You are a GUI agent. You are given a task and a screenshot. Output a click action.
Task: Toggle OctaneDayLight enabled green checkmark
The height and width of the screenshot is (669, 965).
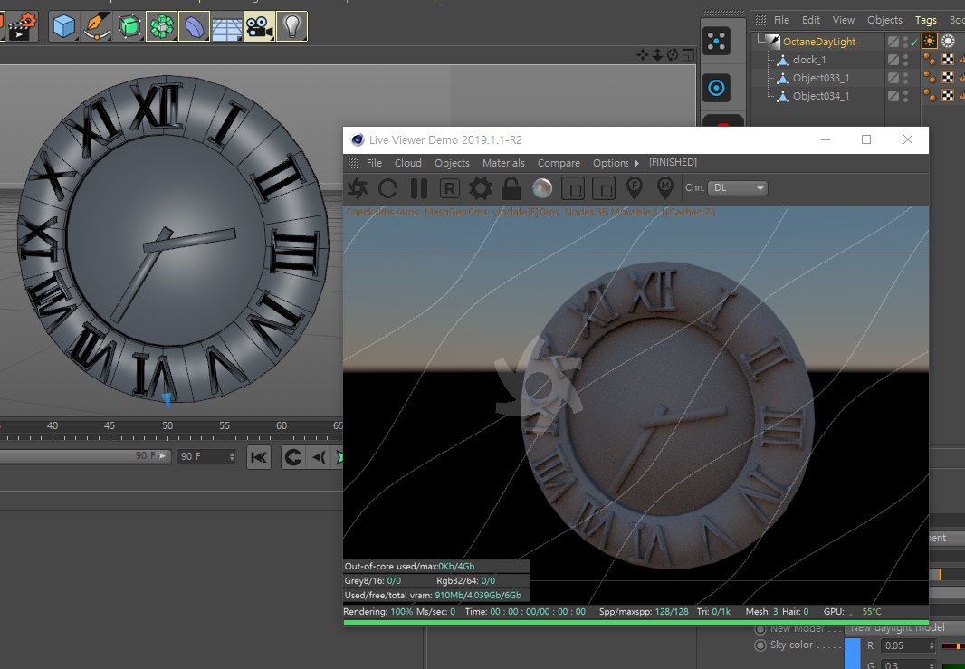914,42
